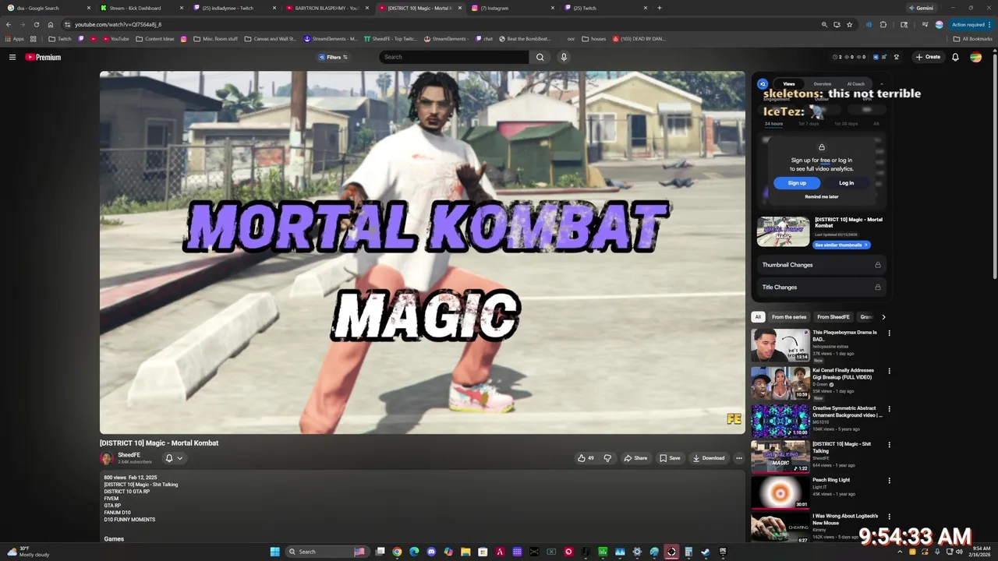
Task: Select the All filter chip
Action: click(758, 317)
